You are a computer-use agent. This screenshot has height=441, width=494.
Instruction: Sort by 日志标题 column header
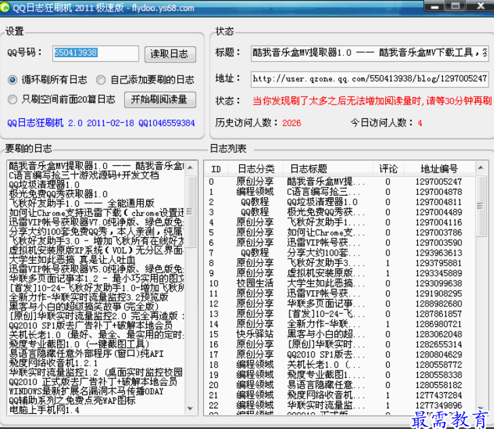328,169
